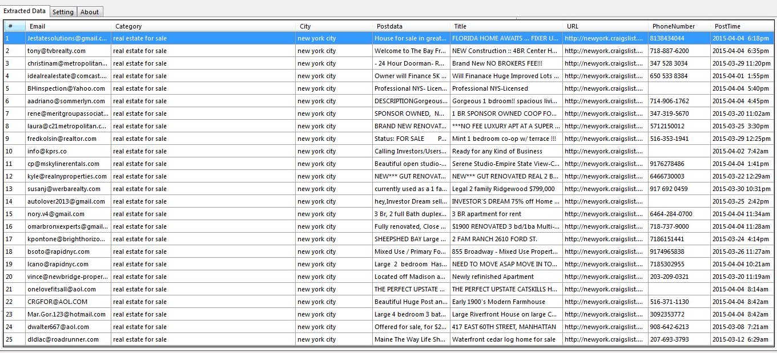Click title 417 EAST 60TH STREET, MANHATTAN
Screen dimensions: 777x353
point(504,327)
